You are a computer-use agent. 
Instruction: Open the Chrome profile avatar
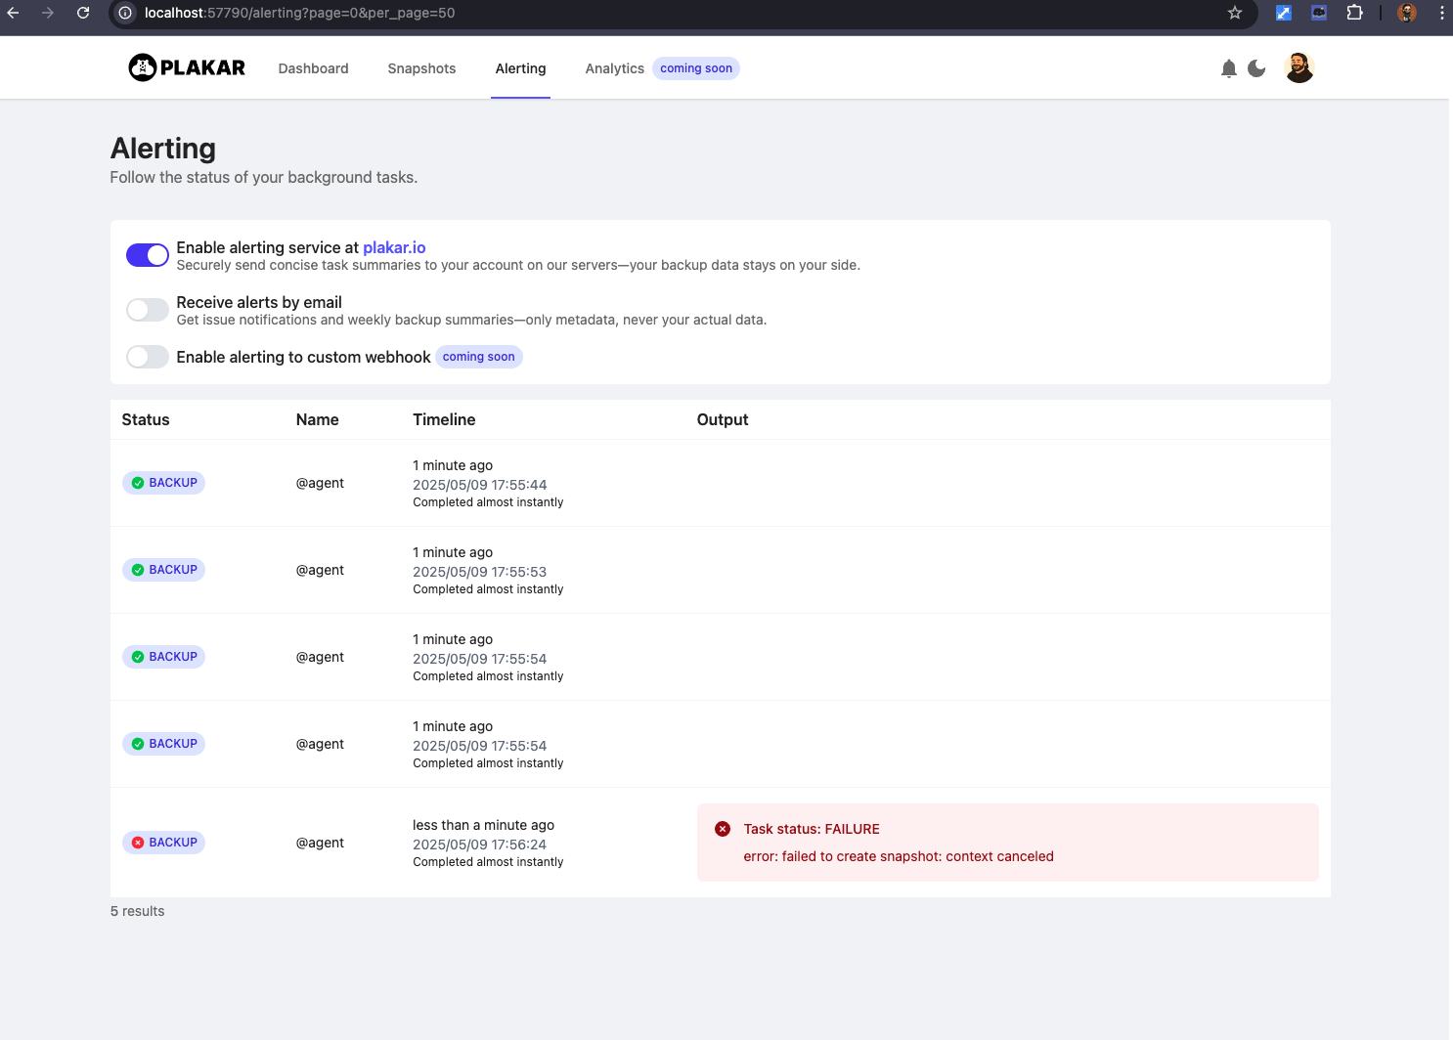(1407, 13)
